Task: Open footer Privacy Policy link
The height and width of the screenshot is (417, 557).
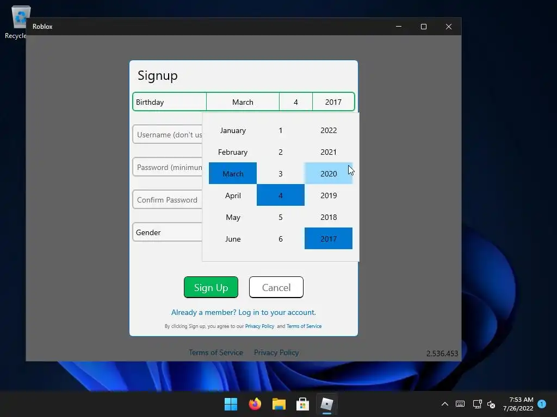Action: tap(276, 352)
